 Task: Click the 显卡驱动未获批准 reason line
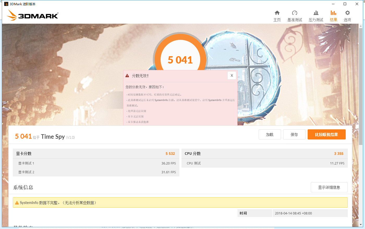click(138, 122)
